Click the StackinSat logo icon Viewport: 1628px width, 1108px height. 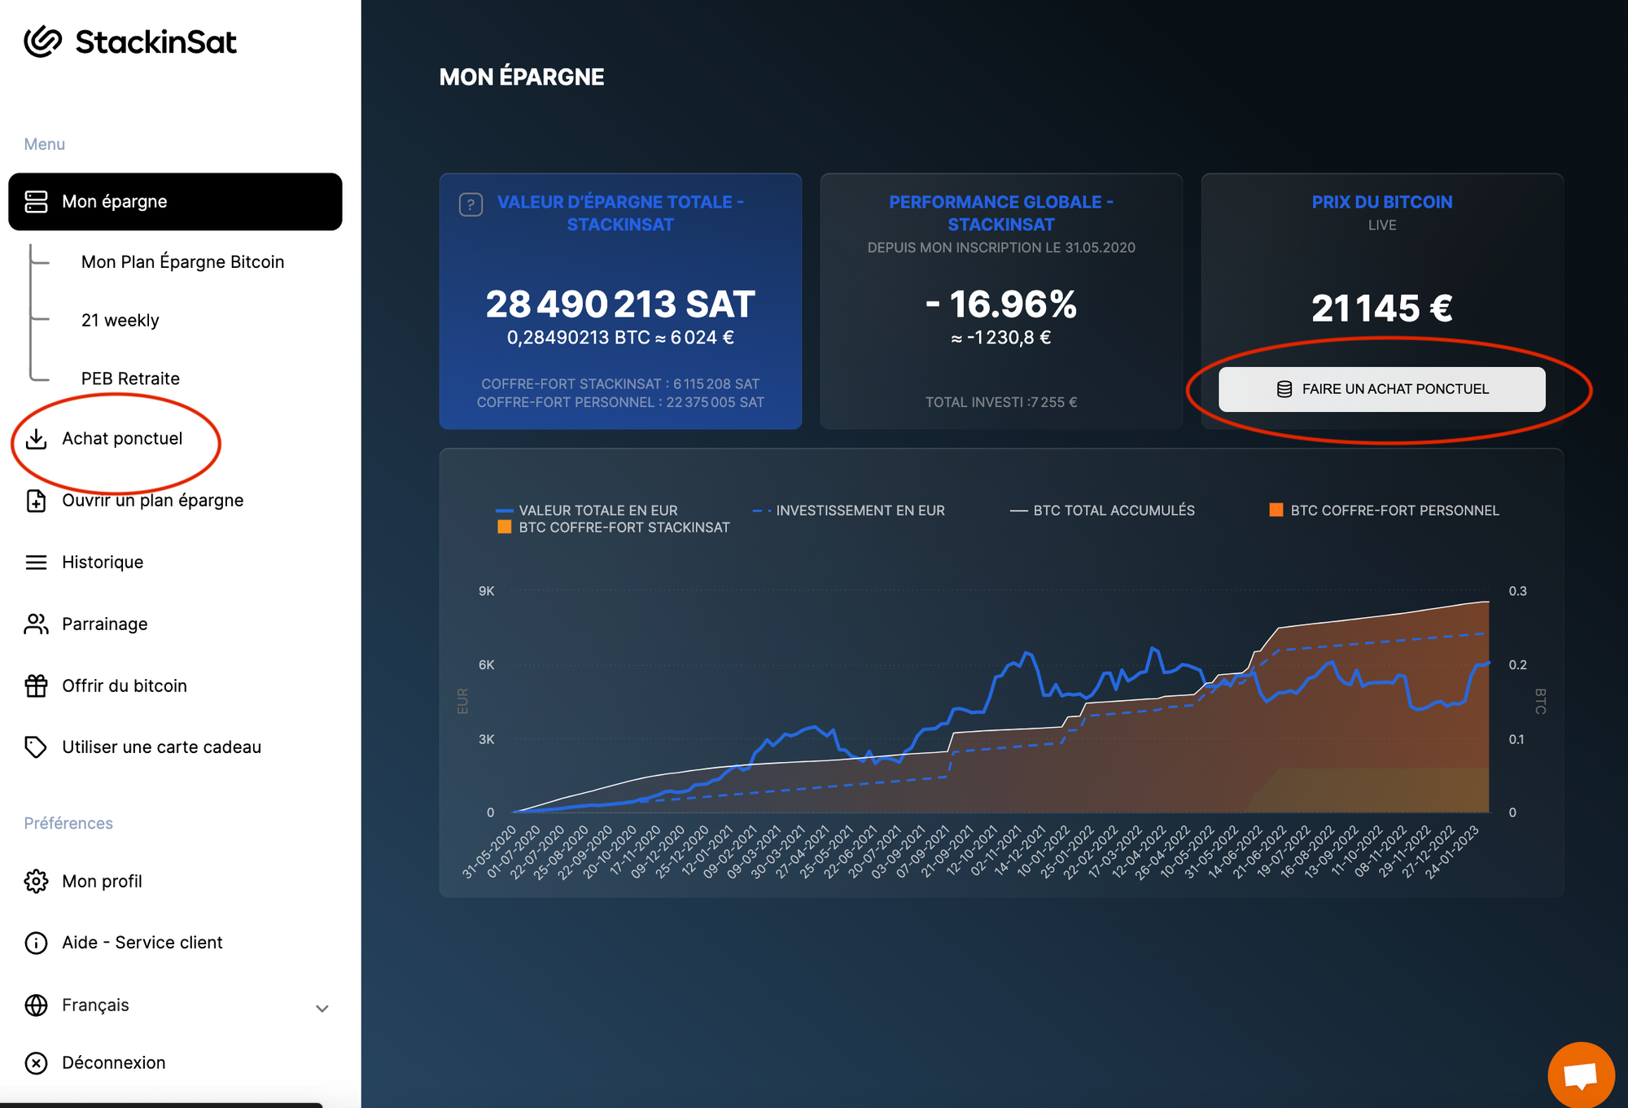[x=43, y=42]
